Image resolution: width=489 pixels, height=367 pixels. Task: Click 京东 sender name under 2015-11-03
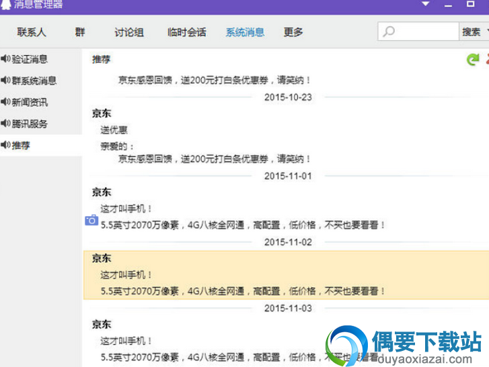tap(102, 324)
